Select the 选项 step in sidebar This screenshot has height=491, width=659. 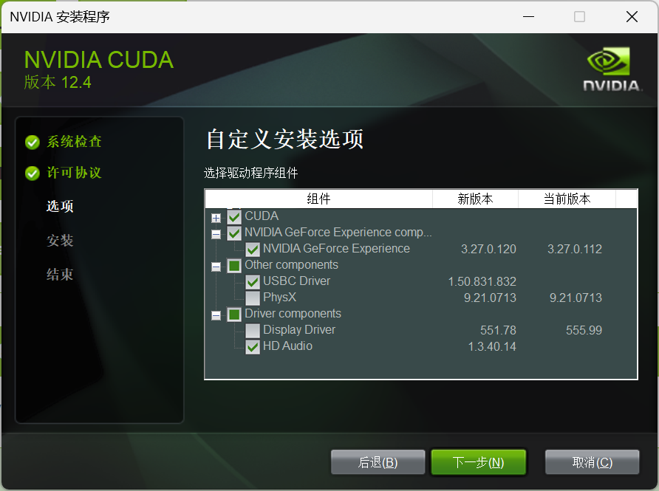pyautogui.click(x=60, y=206)
